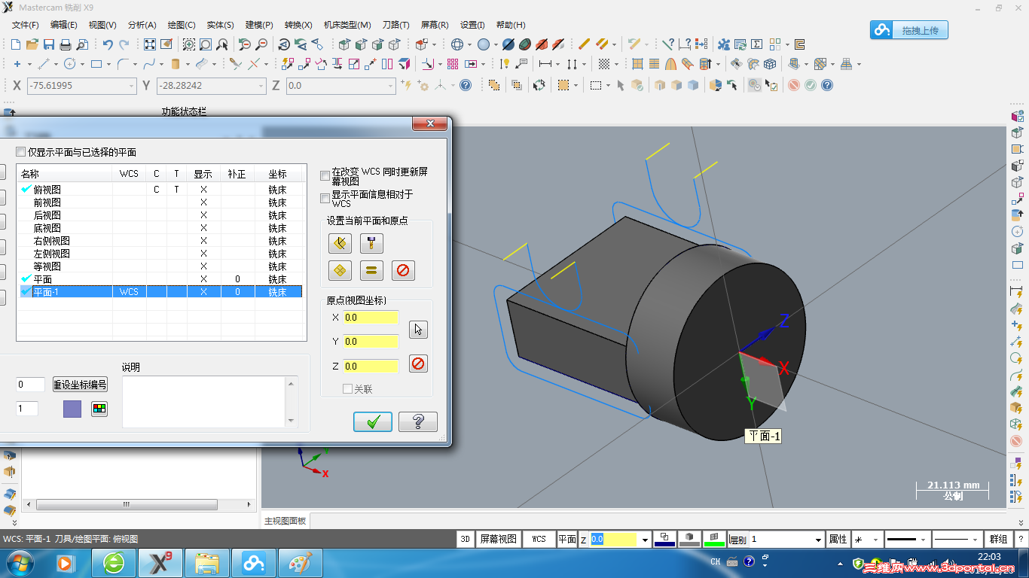The width and height of the screenshot is (1029, 578).
Task: Open the X coordinate dropdown
Action: (x=132, y=86)
